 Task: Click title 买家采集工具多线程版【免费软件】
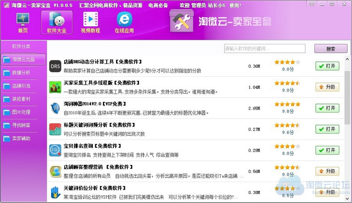click(101, 83)
